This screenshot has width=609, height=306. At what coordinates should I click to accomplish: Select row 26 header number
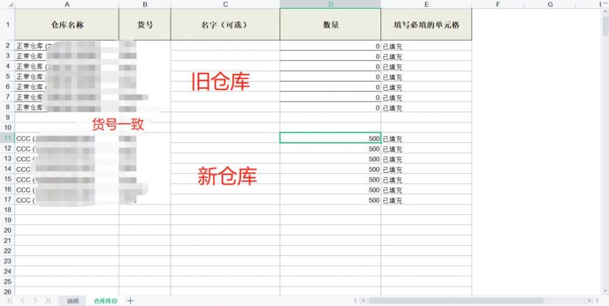[x=7, y=291]
